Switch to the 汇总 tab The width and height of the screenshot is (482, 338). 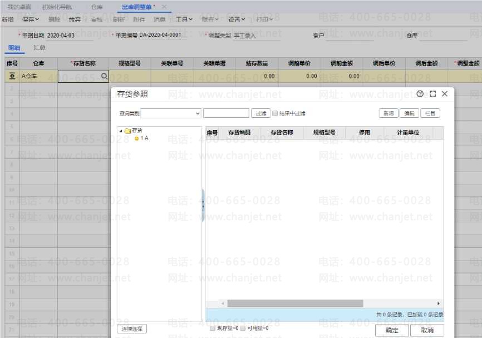tap(40, 48)
